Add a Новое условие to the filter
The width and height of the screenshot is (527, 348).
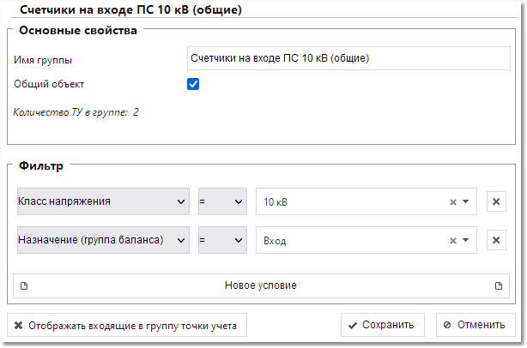pyautogui.click(x=261, y=286)
